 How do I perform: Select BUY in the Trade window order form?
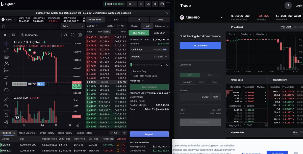[x=190, y=75]
